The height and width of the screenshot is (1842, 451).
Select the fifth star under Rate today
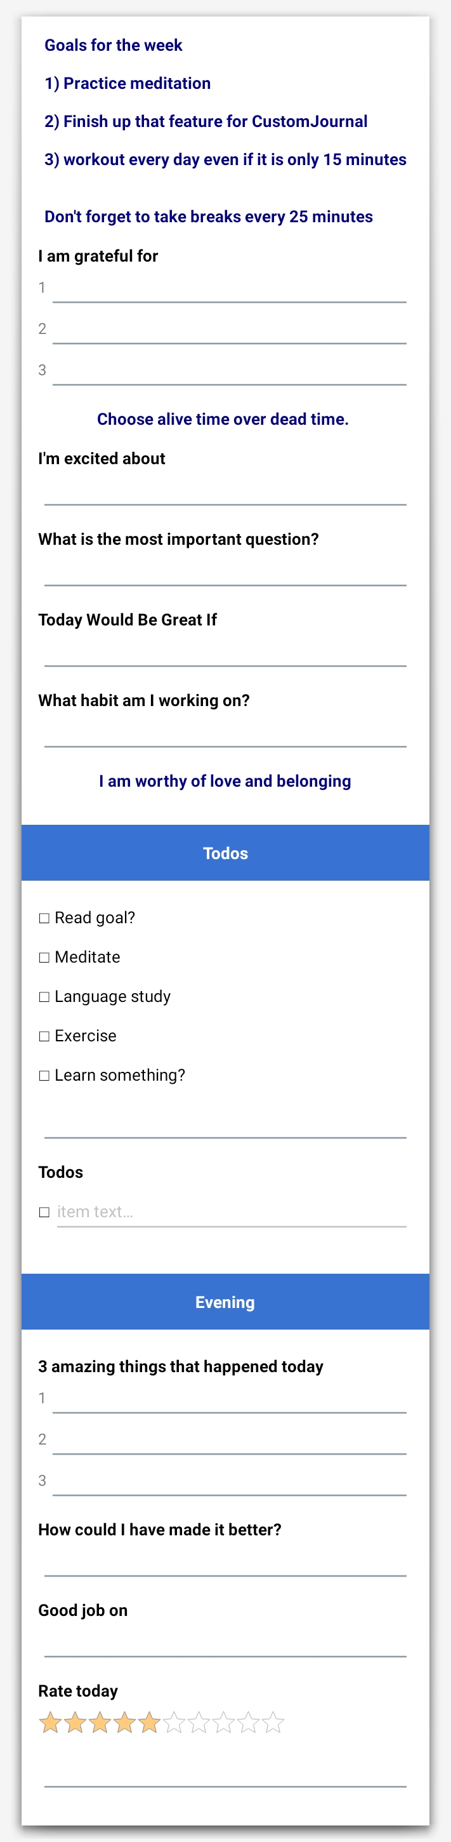pos(149,1723)
